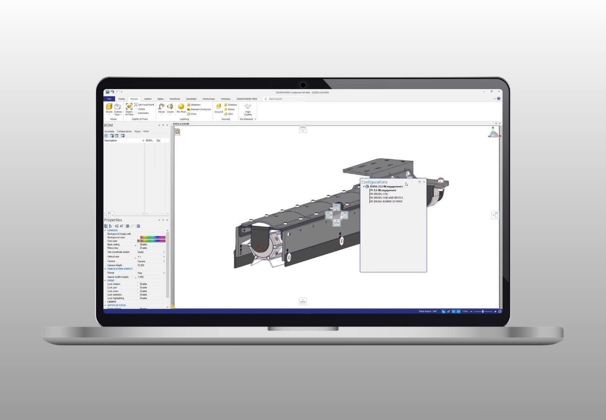This screenshot has width=606, height=420.
Task: Collapse the 02056 configuration tree
Action: [x=364, y=186]
